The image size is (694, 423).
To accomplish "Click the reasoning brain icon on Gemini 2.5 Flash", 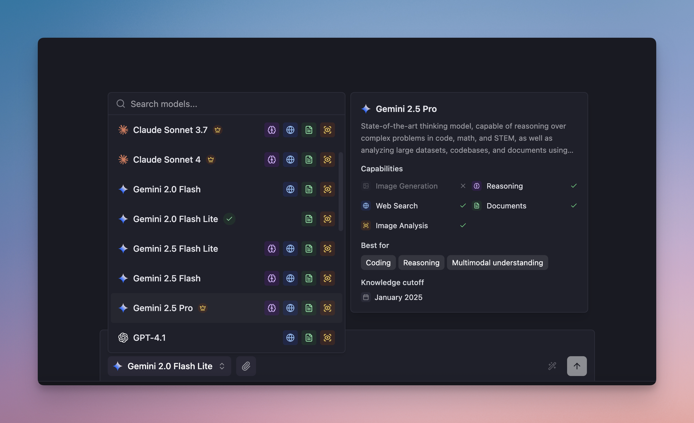I will (272, 278).
